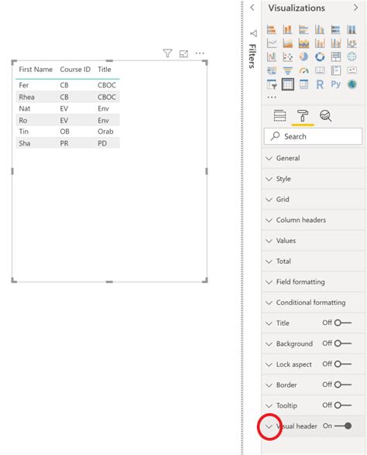Select the stacked area chart visual
The height and width of the screenshot is (455, 367).
coord(304,43)
